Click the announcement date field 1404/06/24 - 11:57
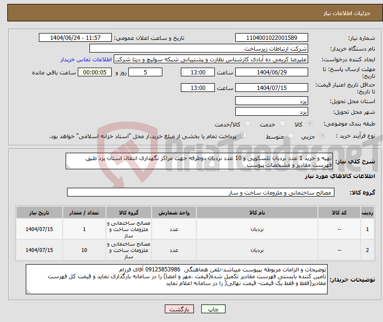 (75, 37)
